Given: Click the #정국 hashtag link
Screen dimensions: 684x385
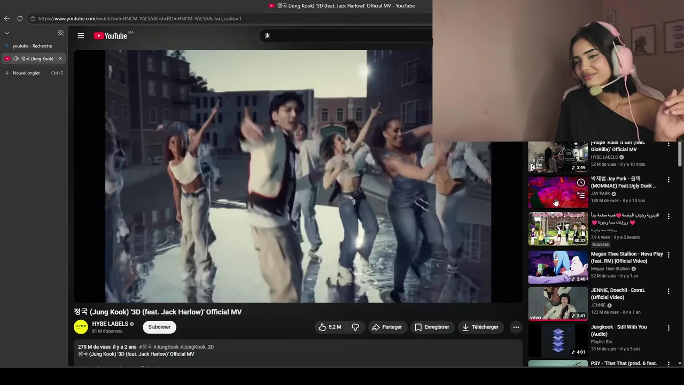Looking at the screenshot, I should click(x=145, y=347).
